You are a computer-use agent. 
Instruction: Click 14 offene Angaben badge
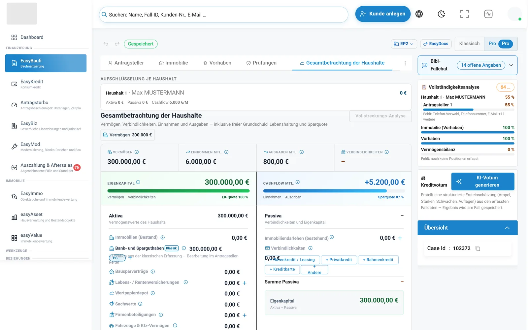tap(481, 65)
